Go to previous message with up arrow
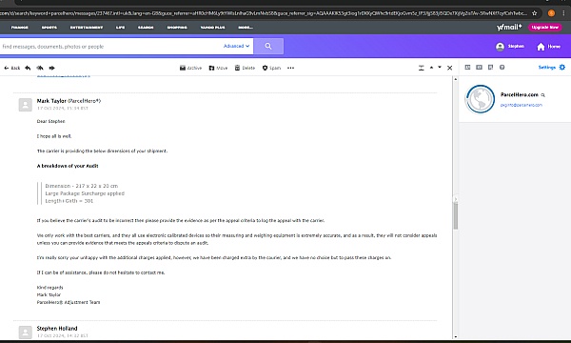 coord(431,68)
